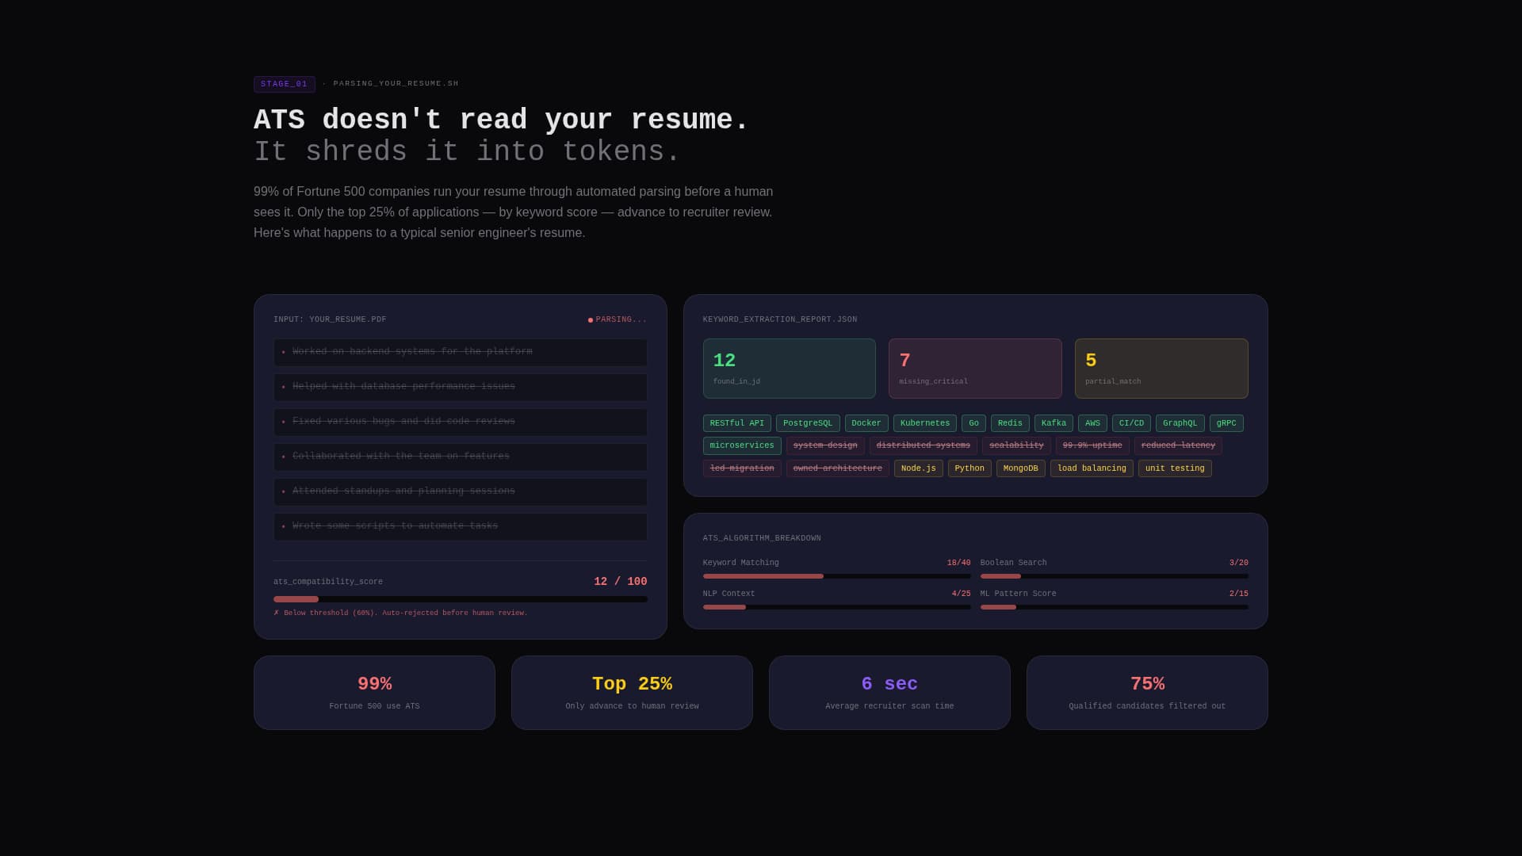The width and height of the screenshot is (1522, 856).
Task: Select 'Helped with database performance issues' line
Action: pos(460,387)
